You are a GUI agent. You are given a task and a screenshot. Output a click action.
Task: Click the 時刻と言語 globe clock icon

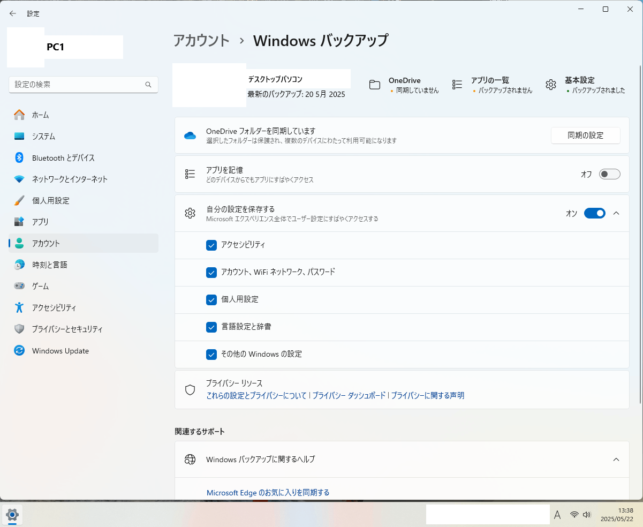19,265
